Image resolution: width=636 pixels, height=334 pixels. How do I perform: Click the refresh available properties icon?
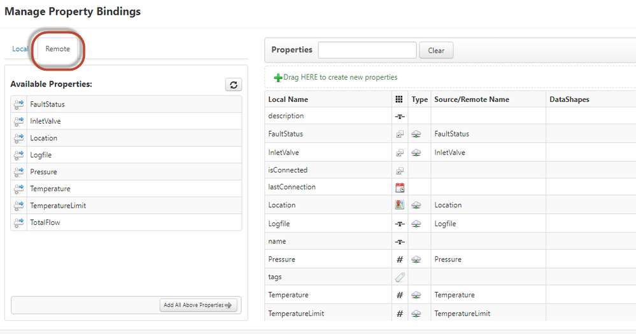234,85
